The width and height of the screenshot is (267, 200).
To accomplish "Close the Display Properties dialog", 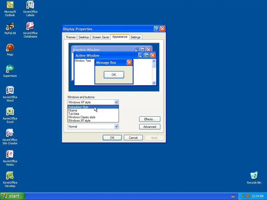I will click(162, 29).
